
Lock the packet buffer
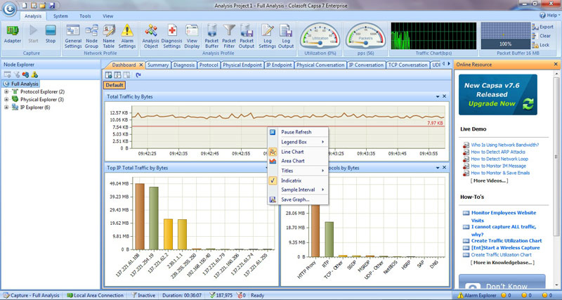click(541, 45)
